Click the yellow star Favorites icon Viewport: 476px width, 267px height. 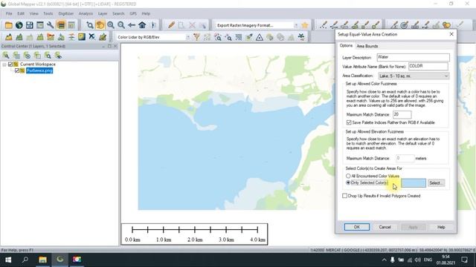click(x=305, y=25)
